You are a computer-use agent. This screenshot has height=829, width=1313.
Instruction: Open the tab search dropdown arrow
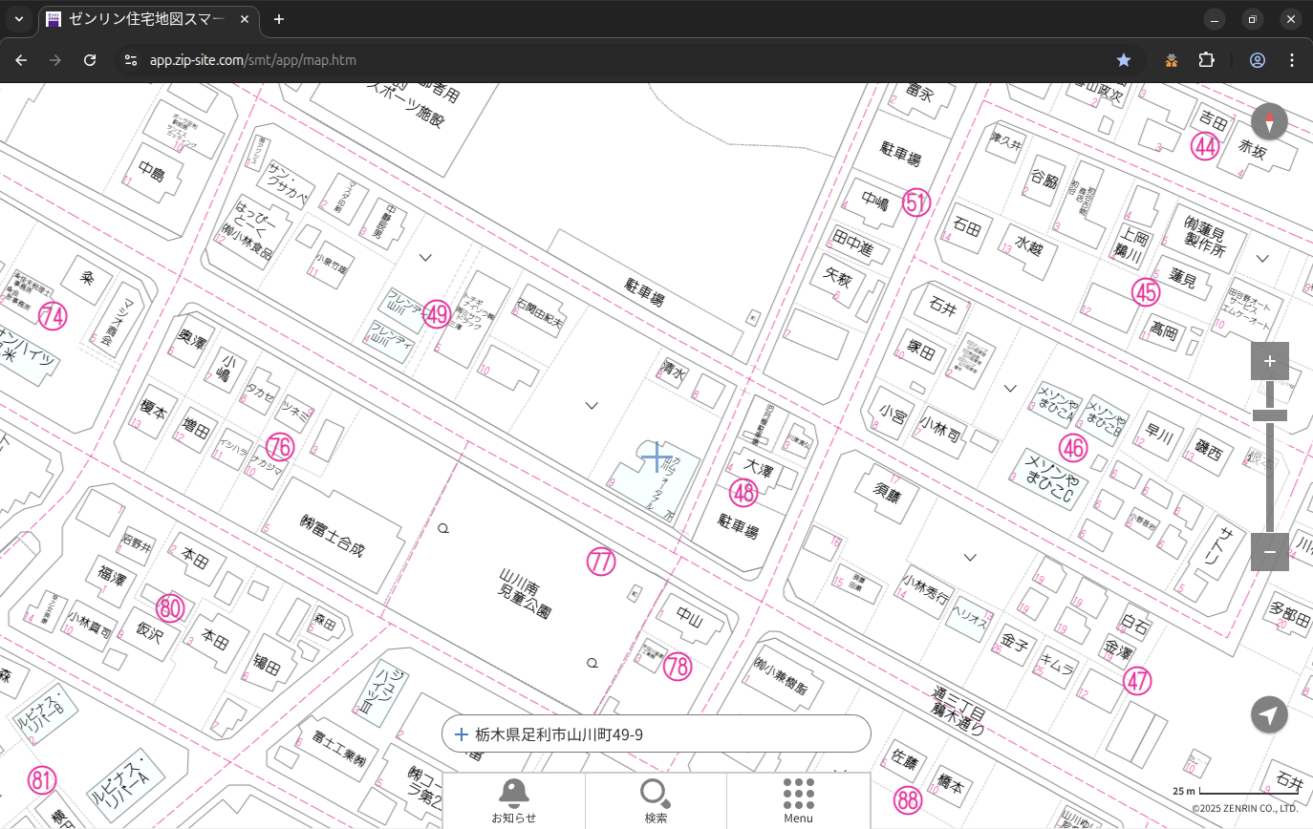[x=19, y=19]
